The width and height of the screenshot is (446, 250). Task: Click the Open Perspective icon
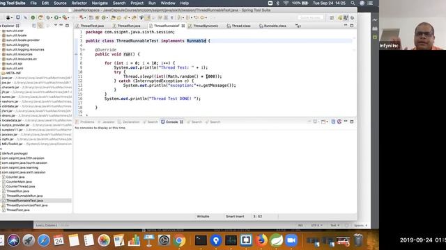332,18
